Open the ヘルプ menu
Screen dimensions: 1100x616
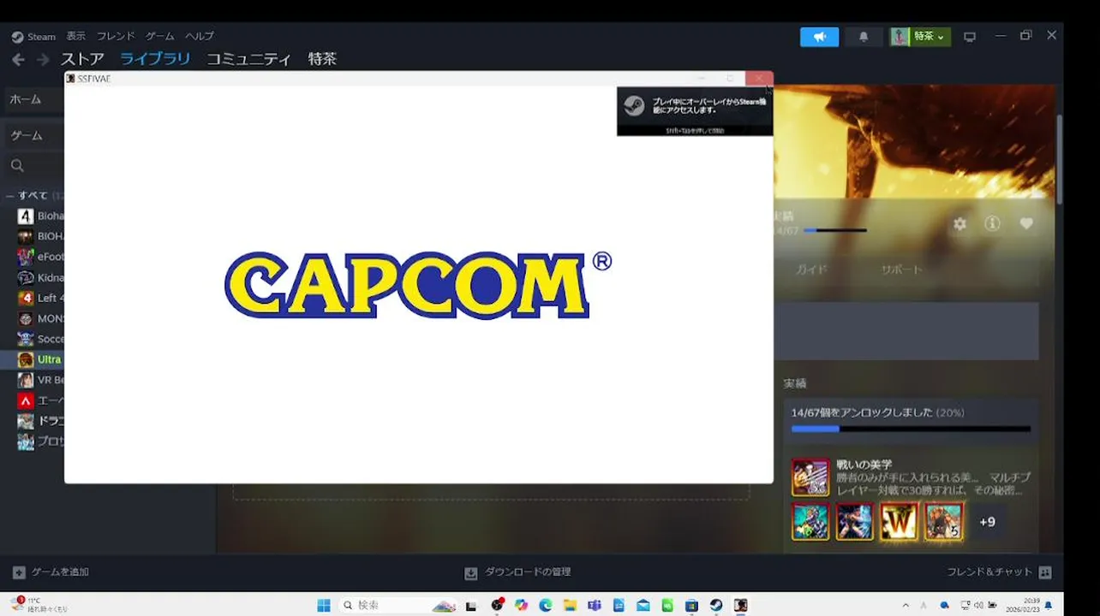[x=200, y=36]
